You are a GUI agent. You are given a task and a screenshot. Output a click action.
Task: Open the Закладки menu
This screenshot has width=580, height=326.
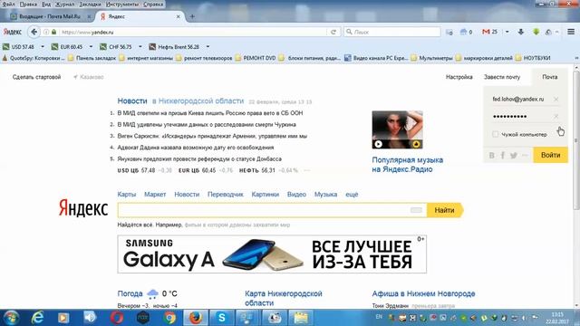(x=90, y=5)
